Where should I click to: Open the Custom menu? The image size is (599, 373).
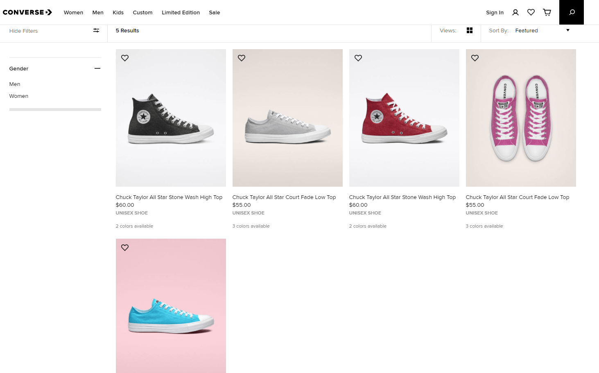pyautogui.click(x=142, y=13)
